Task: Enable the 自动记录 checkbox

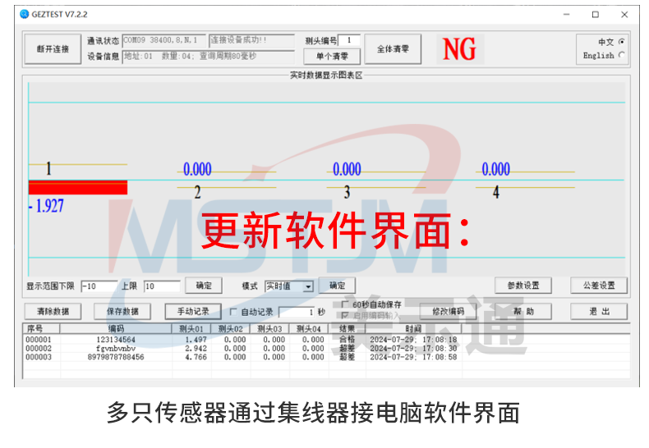Action: pos(233,312)
